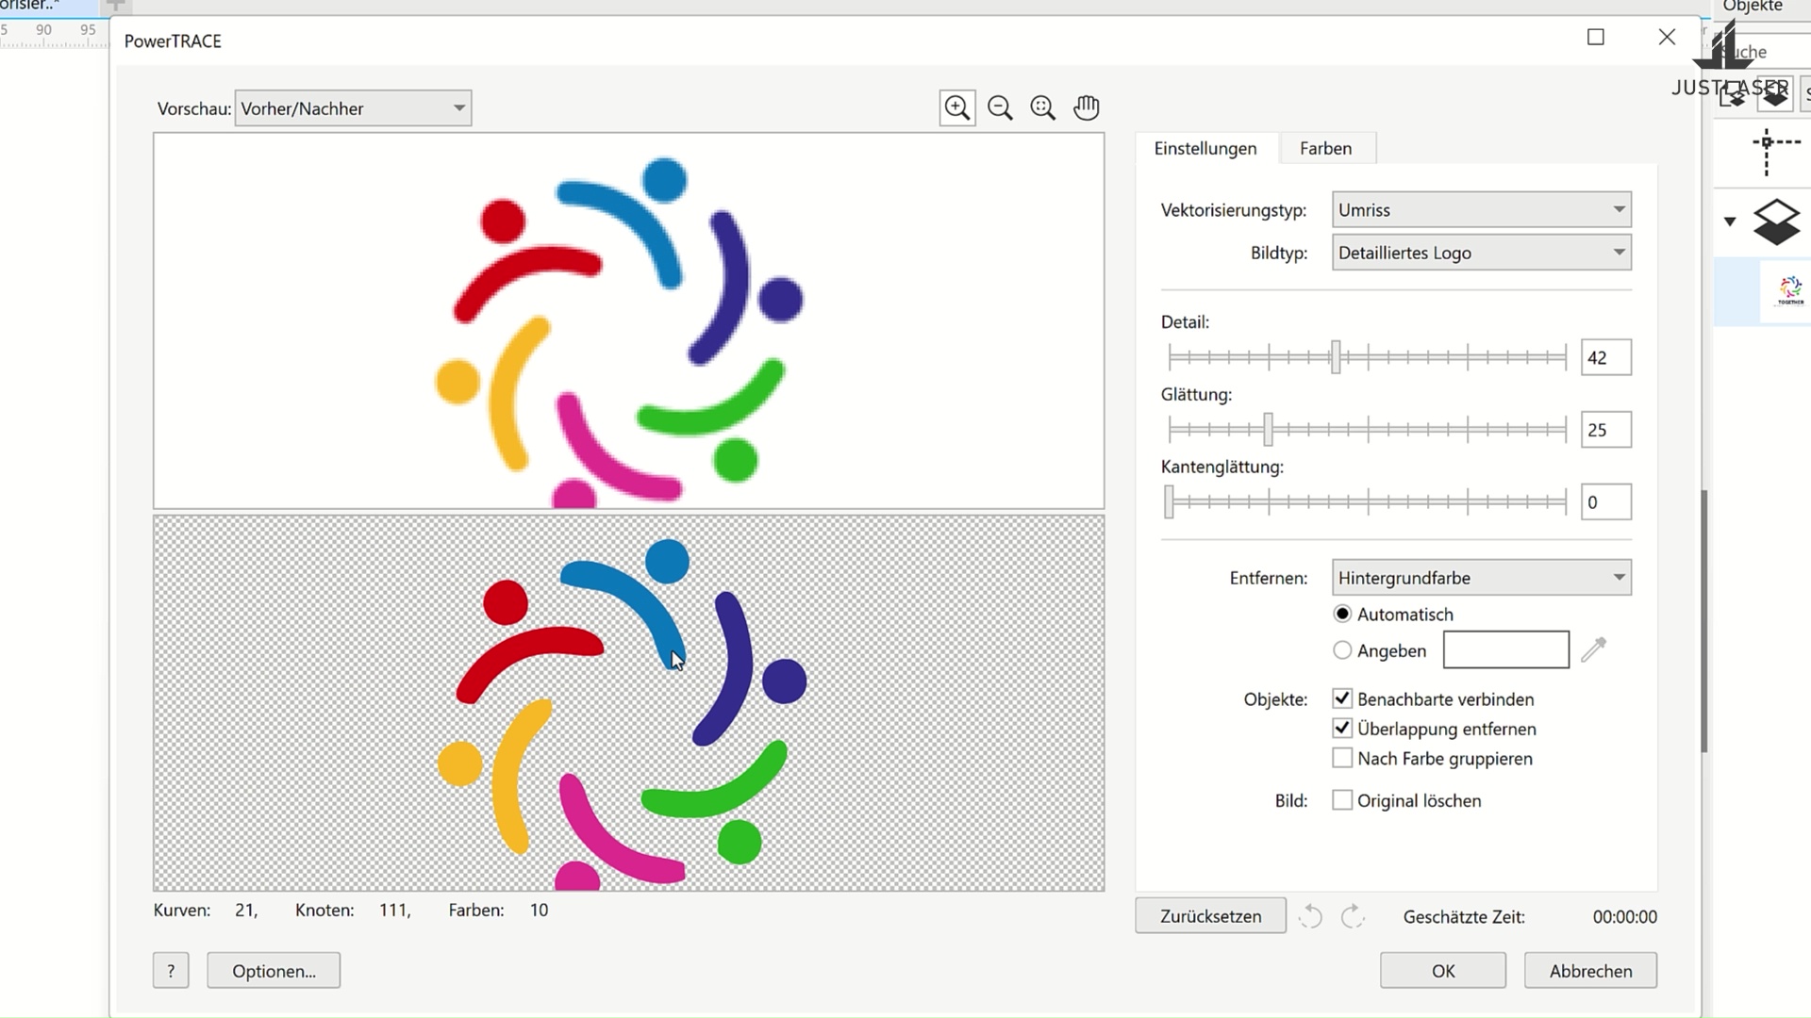The image size is (1811, 1018).
Task: Expand the Bildtyp dropdown
Action: [1481, 253]
